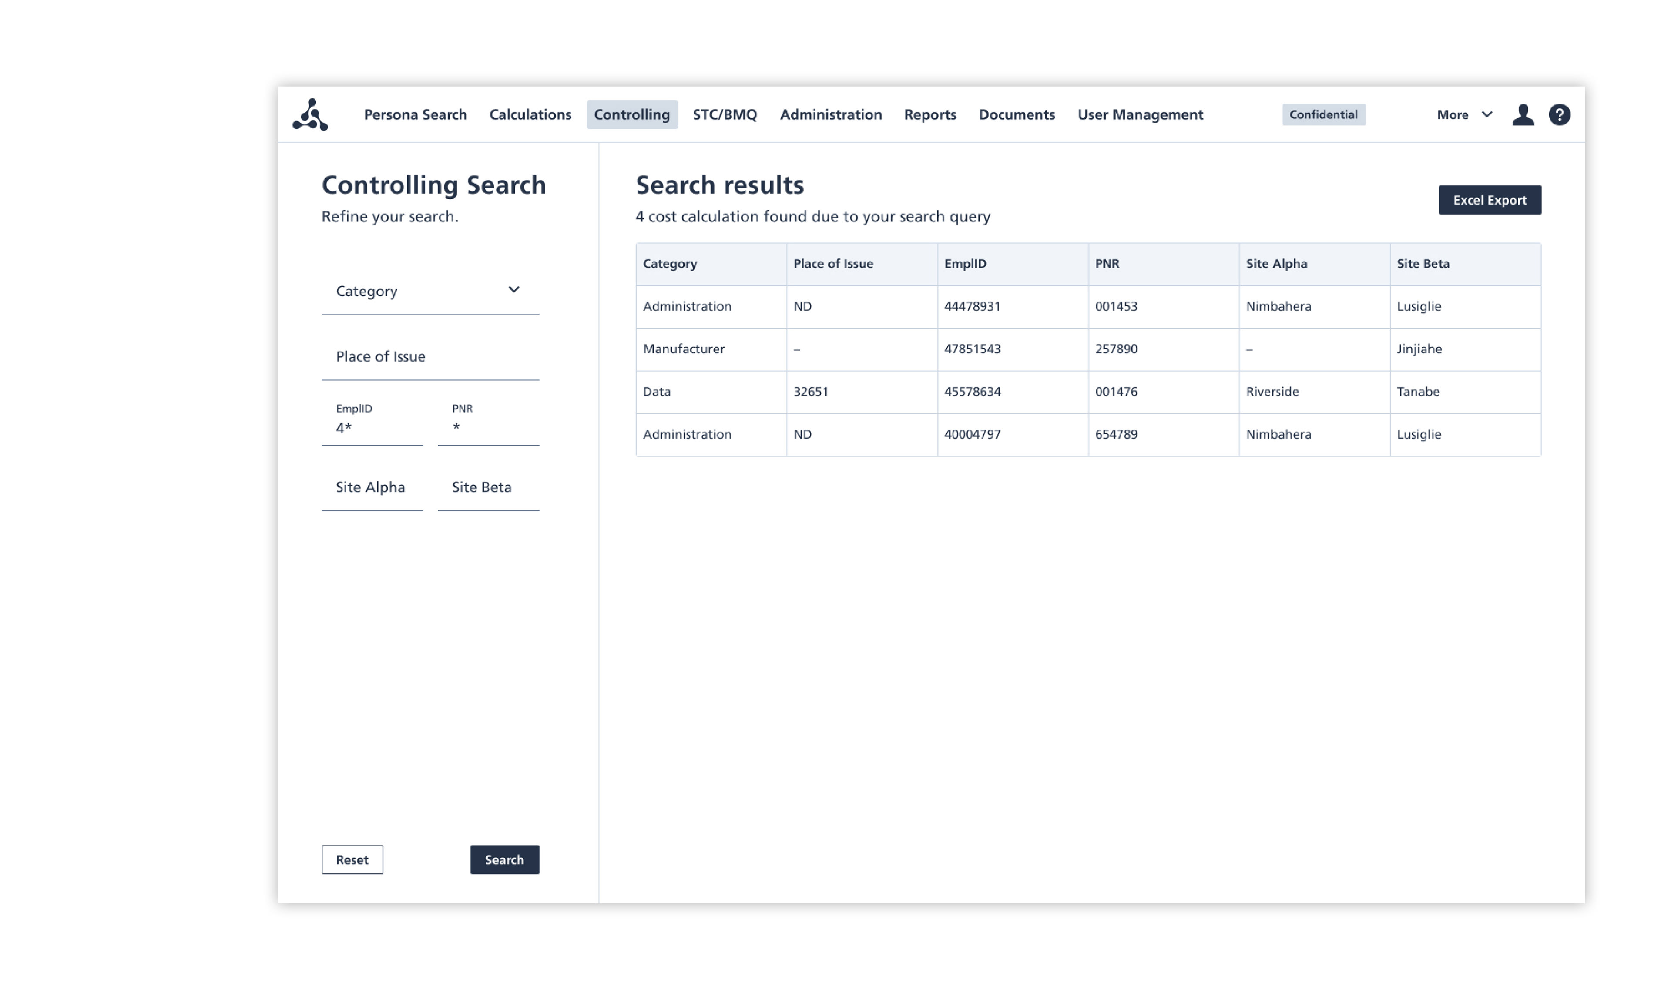
Task: Open the Calculations tab
Action: pos(530,115)
